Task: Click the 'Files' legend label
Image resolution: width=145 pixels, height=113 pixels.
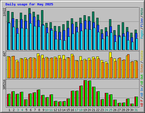Action: click(x=142, y=23)
